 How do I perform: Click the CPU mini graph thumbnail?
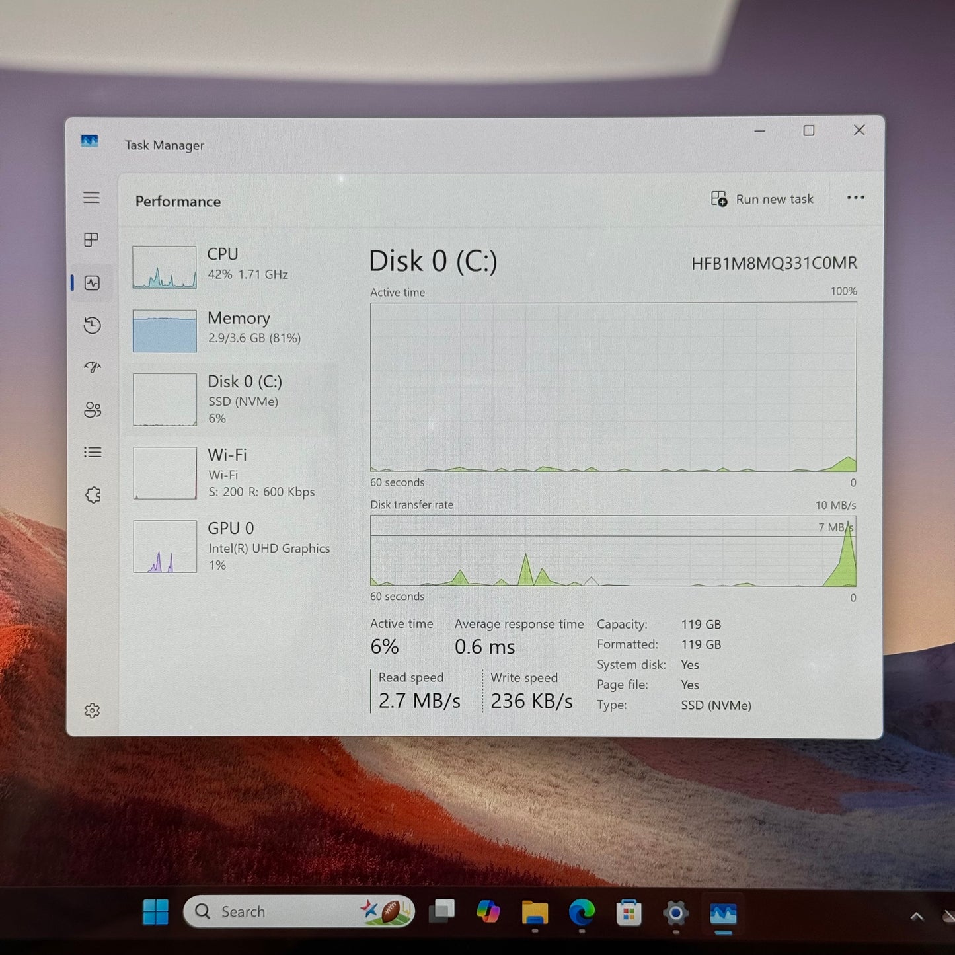click(x=165, y=267)
